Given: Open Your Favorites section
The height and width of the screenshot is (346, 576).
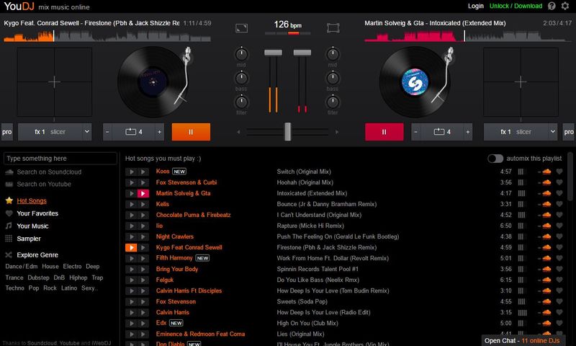Looking at the screenshot, I should [37, 213].
